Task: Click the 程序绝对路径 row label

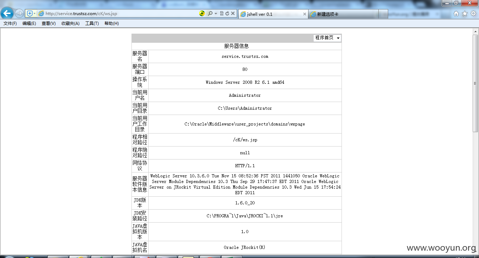Action: (140, 153)
